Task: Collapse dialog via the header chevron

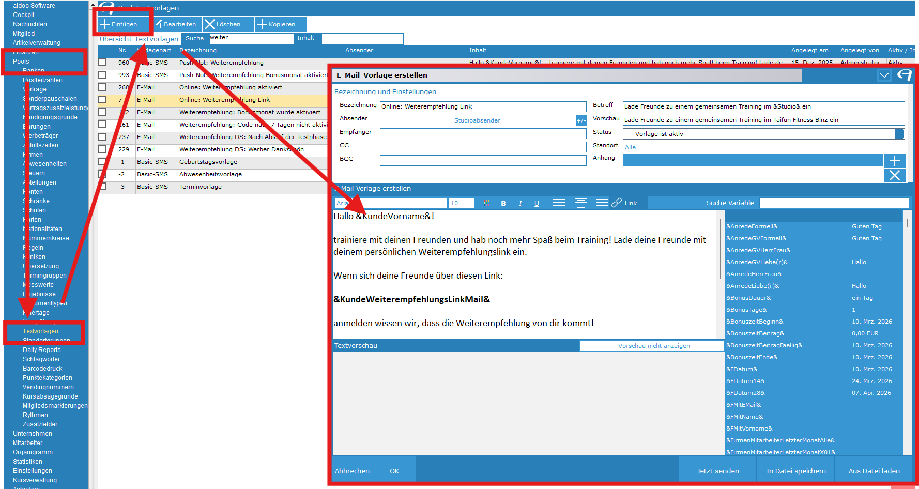Action: click(x=884, y=75)
